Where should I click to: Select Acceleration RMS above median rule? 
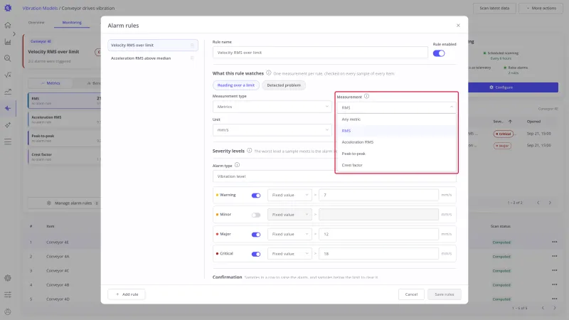153,58
